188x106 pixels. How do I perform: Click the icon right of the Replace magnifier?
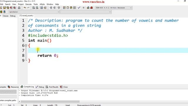[x=42, y=8]
